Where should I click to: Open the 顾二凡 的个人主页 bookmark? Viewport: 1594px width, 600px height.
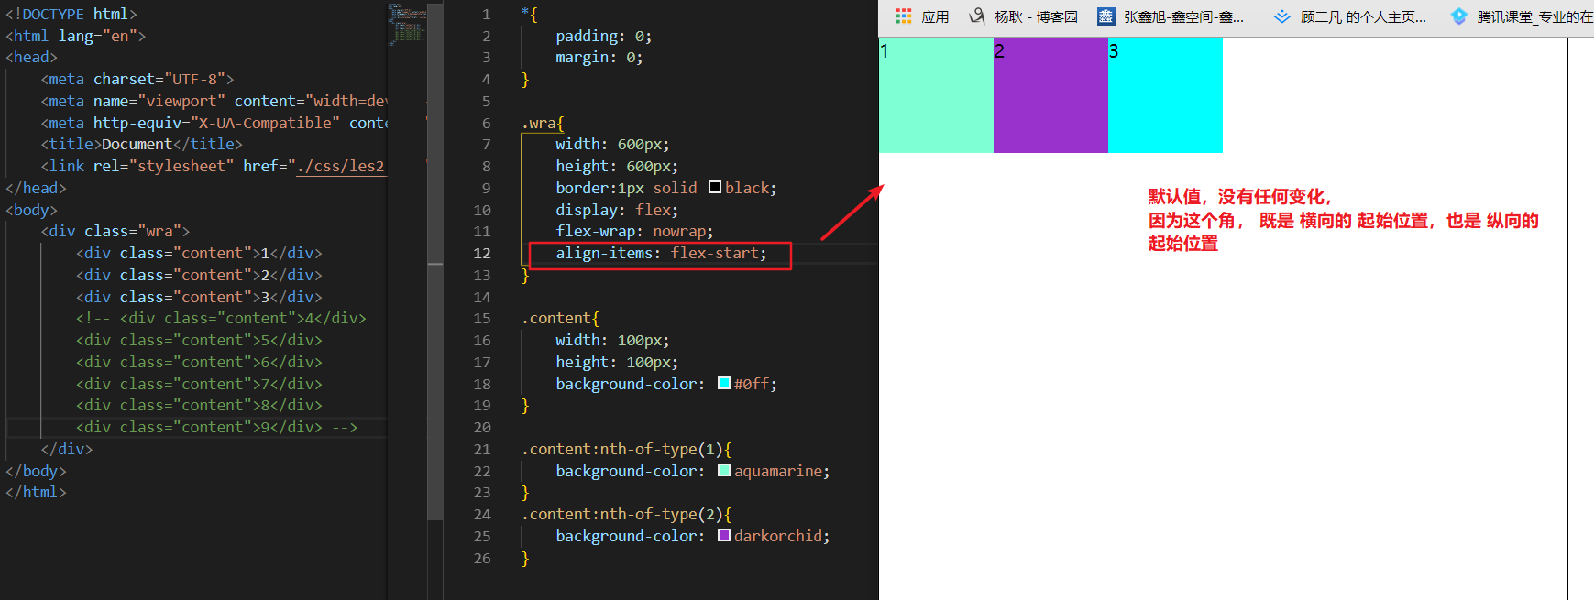click(1350, 16)
